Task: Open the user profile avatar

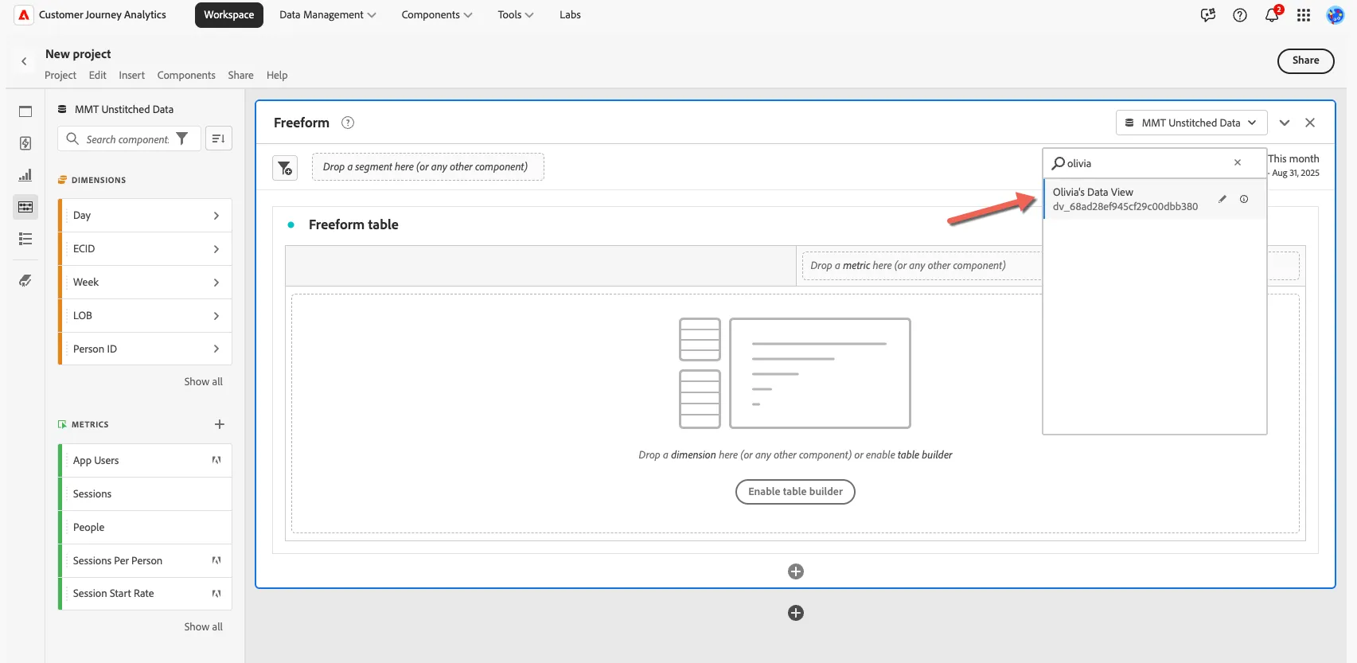Action: [x=1335, y=14]
